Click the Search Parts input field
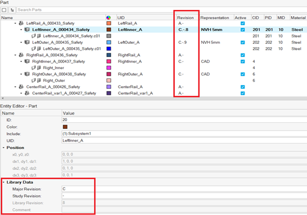 click(x=162, y=10)
